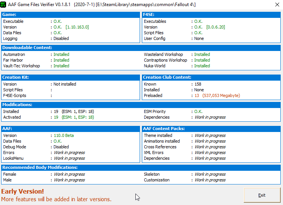The width and height of the screenshot is (283, 205).
Task: Click the Animations installed label
Action: 162,141
